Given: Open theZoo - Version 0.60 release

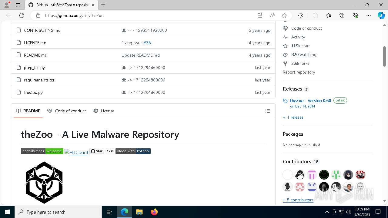Looking at the screenshot, I should [310, 101].
